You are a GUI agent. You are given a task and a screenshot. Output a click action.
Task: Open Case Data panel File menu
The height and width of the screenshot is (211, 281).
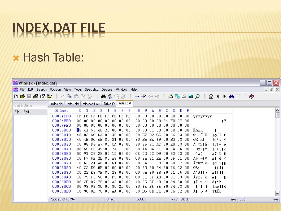point(17,112)
